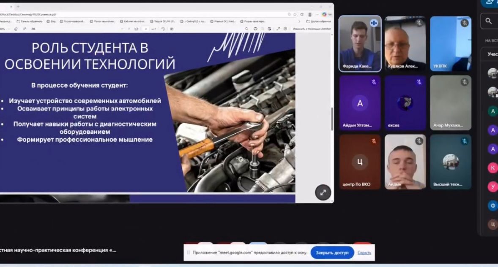Image resolution: width=498 pixels, height=267 pixels.
Task: Click muted mic icon on Айдын Ултом tile
Action: [x=374, y=82]
